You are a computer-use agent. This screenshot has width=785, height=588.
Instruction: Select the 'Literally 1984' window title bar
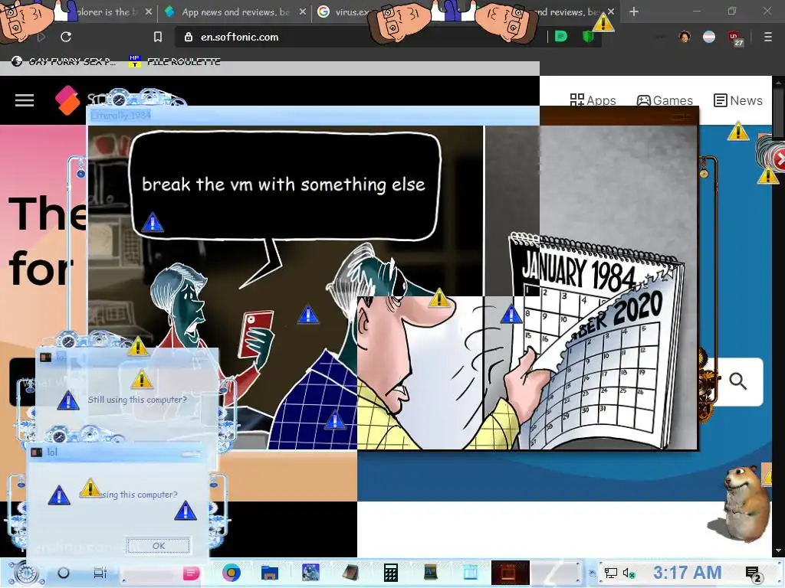click(313, 116)
